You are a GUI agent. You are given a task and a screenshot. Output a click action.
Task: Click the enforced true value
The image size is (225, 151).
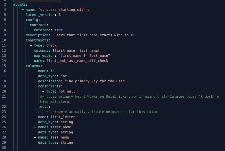point(59,30)
